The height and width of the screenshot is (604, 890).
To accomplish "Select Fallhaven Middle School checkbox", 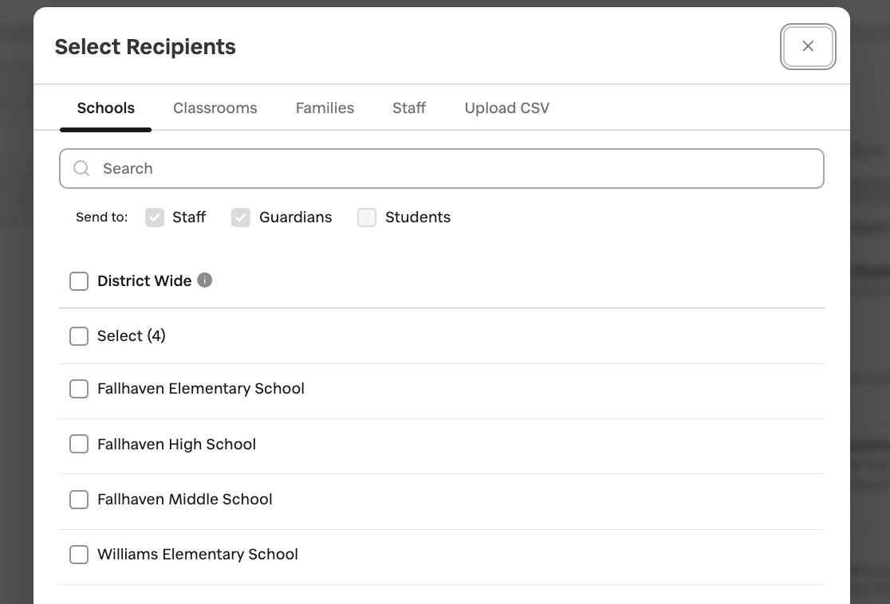I will pos(79,500).
